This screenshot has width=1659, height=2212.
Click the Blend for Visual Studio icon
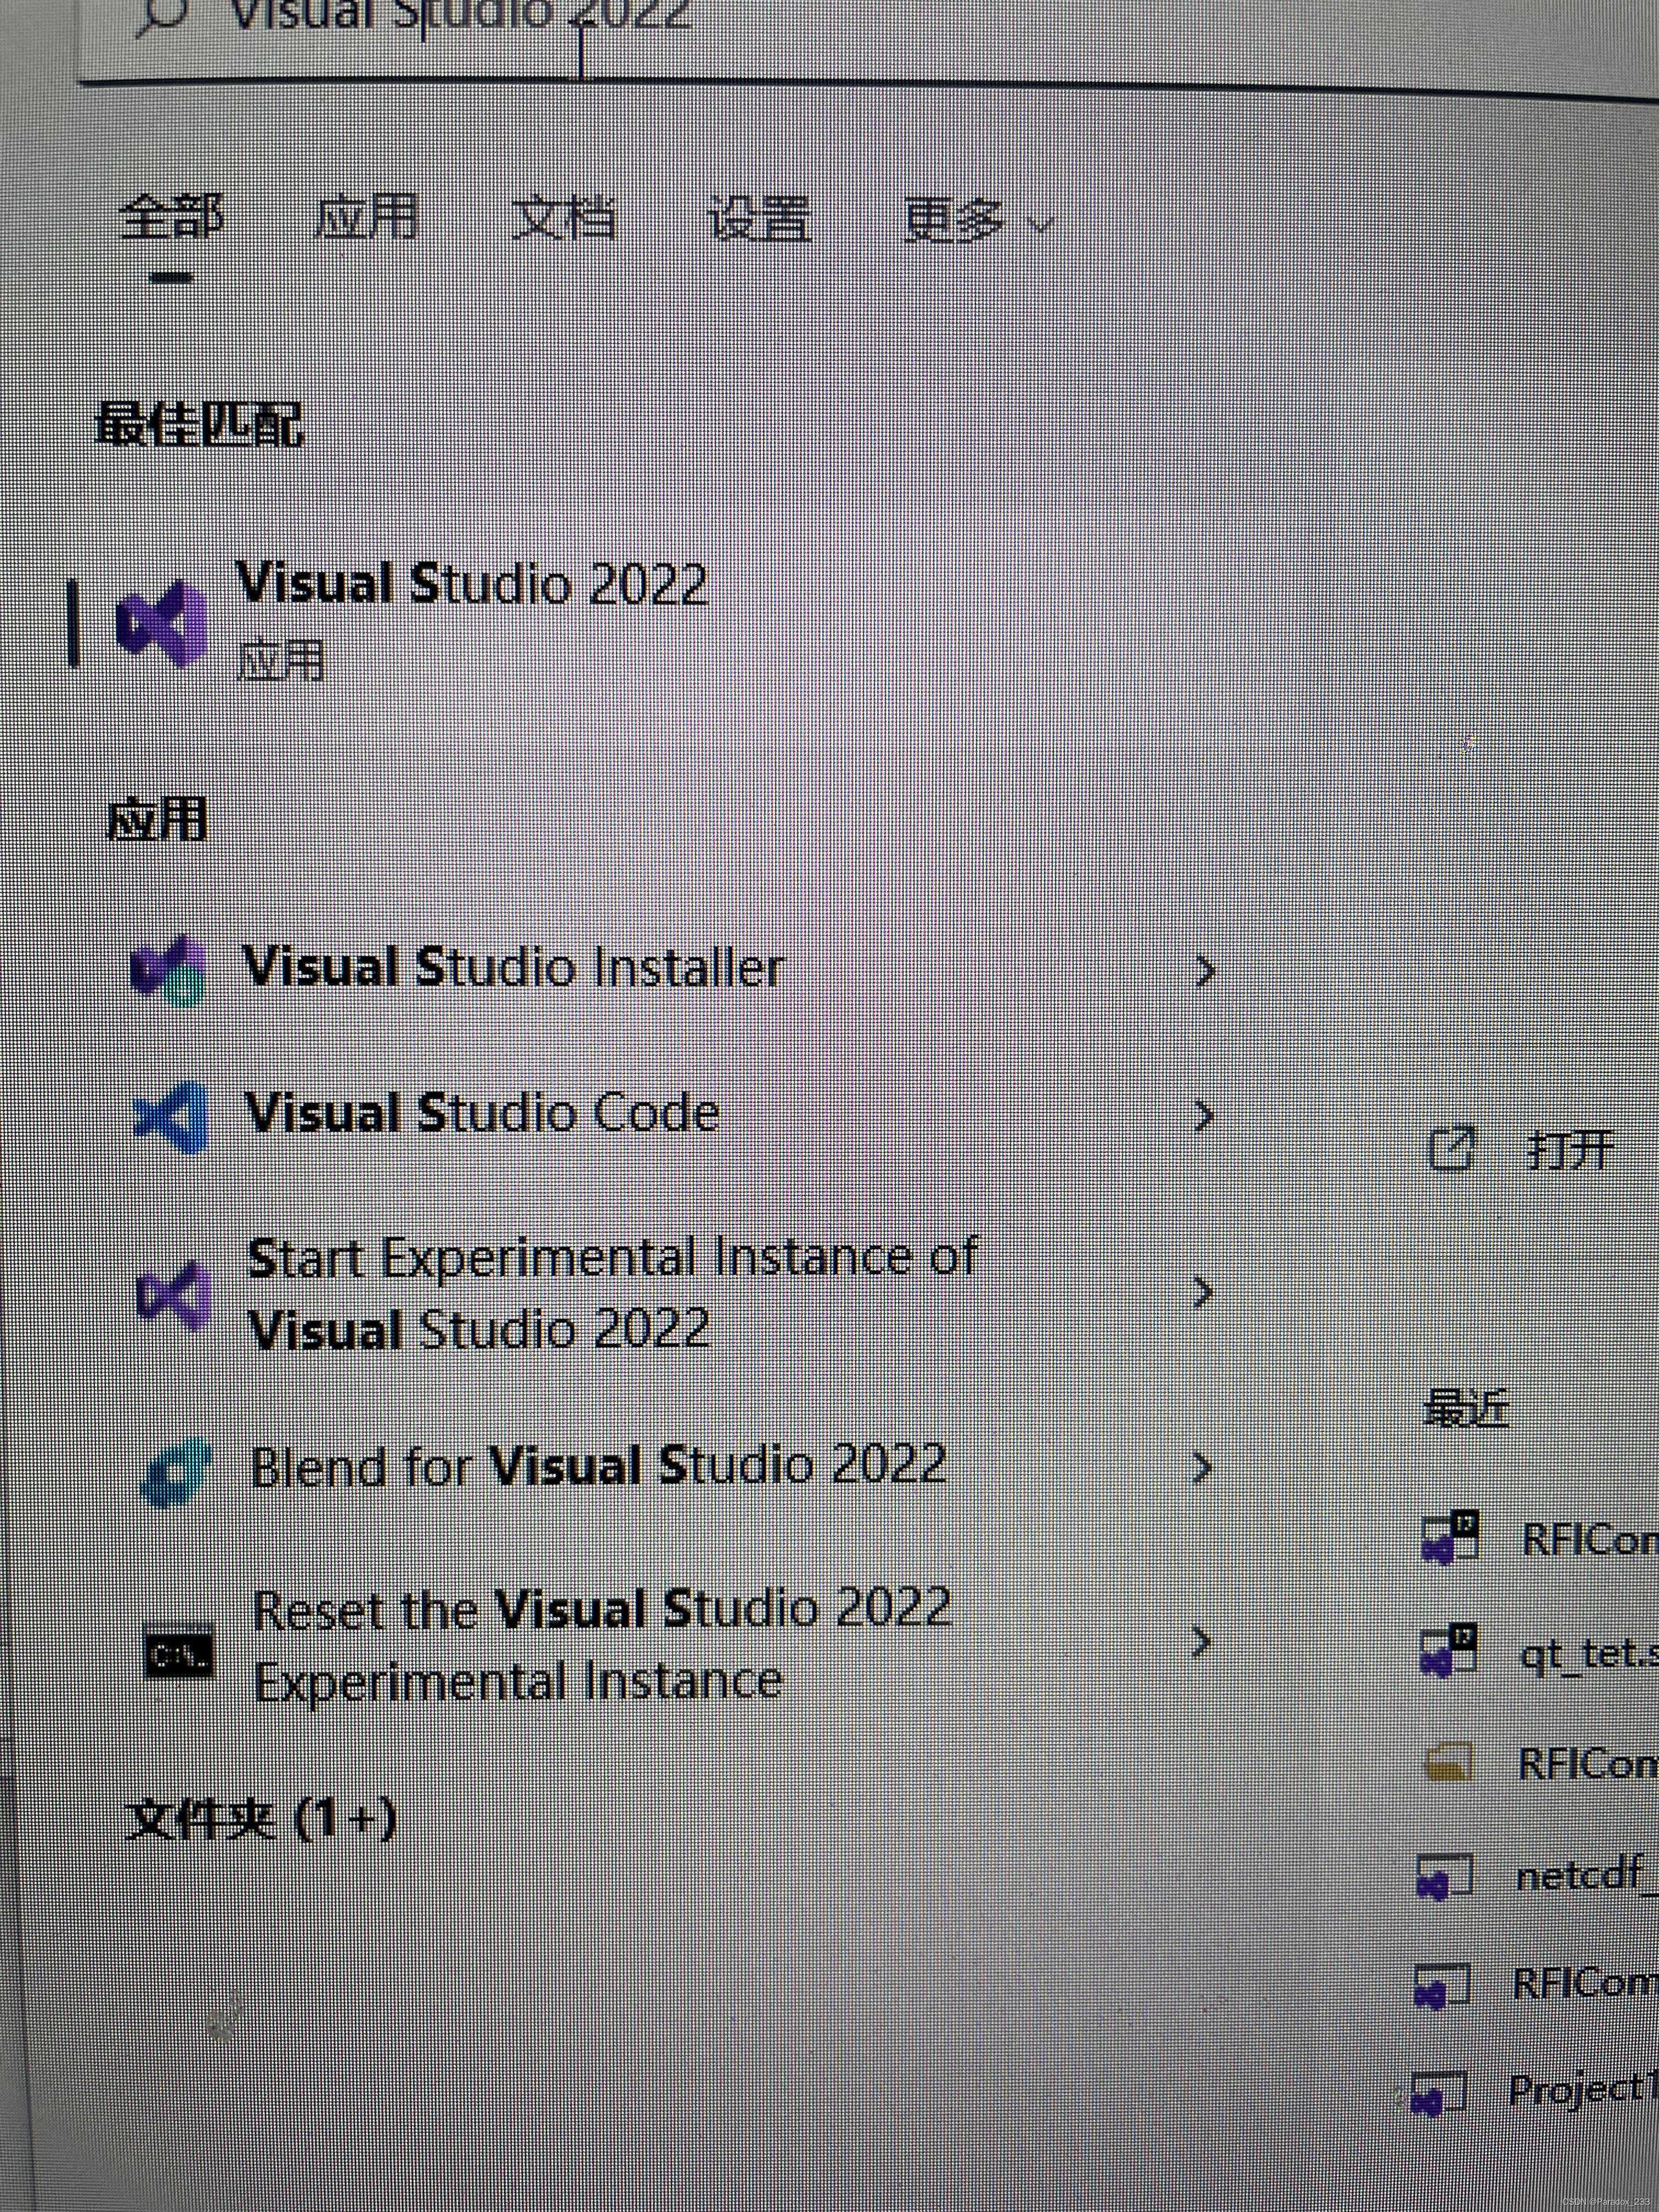pos(177,1472)
